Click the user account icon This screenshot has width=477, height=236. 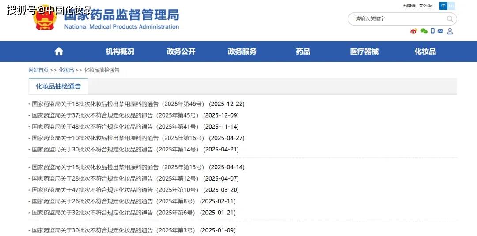point(450,31)
